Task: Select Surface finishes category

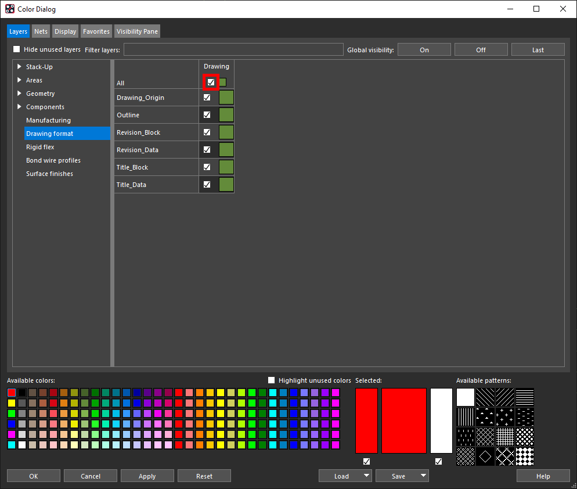Action: click(49, 174)
